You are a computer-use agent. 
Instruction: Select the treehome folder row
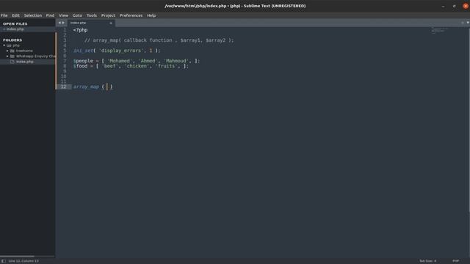coord(28,51)
